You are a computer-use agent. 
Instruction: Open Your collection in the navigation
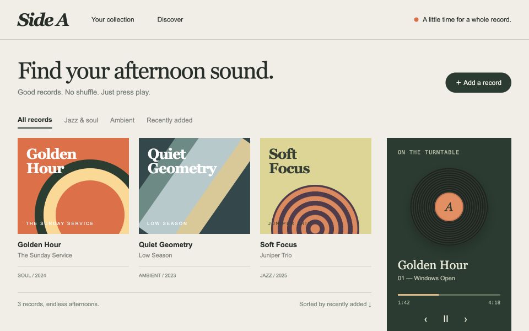tap(112, 20)
